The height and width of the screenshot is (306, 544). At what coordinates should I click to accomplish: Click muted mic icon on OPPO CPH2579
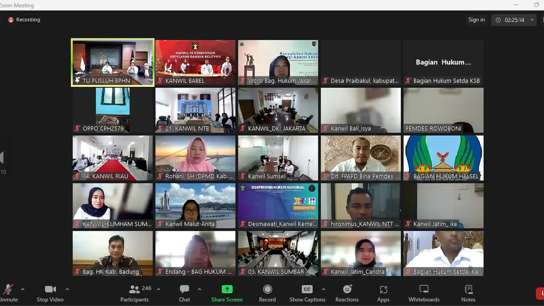[77, 128]
